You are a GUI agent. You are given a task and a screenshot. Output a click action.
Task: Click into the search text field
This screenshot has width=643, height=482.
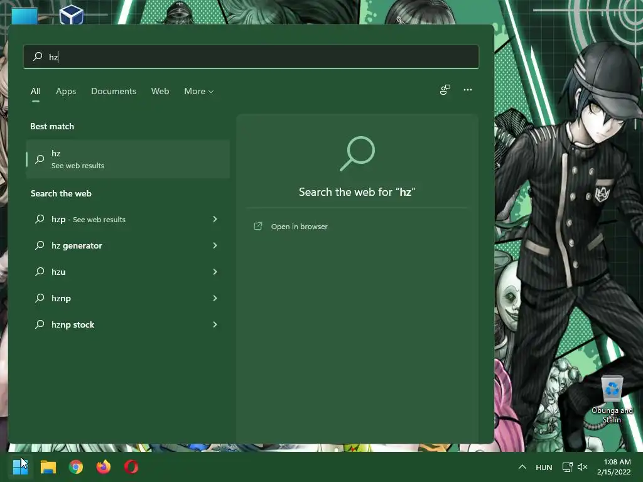coord(251,56)
